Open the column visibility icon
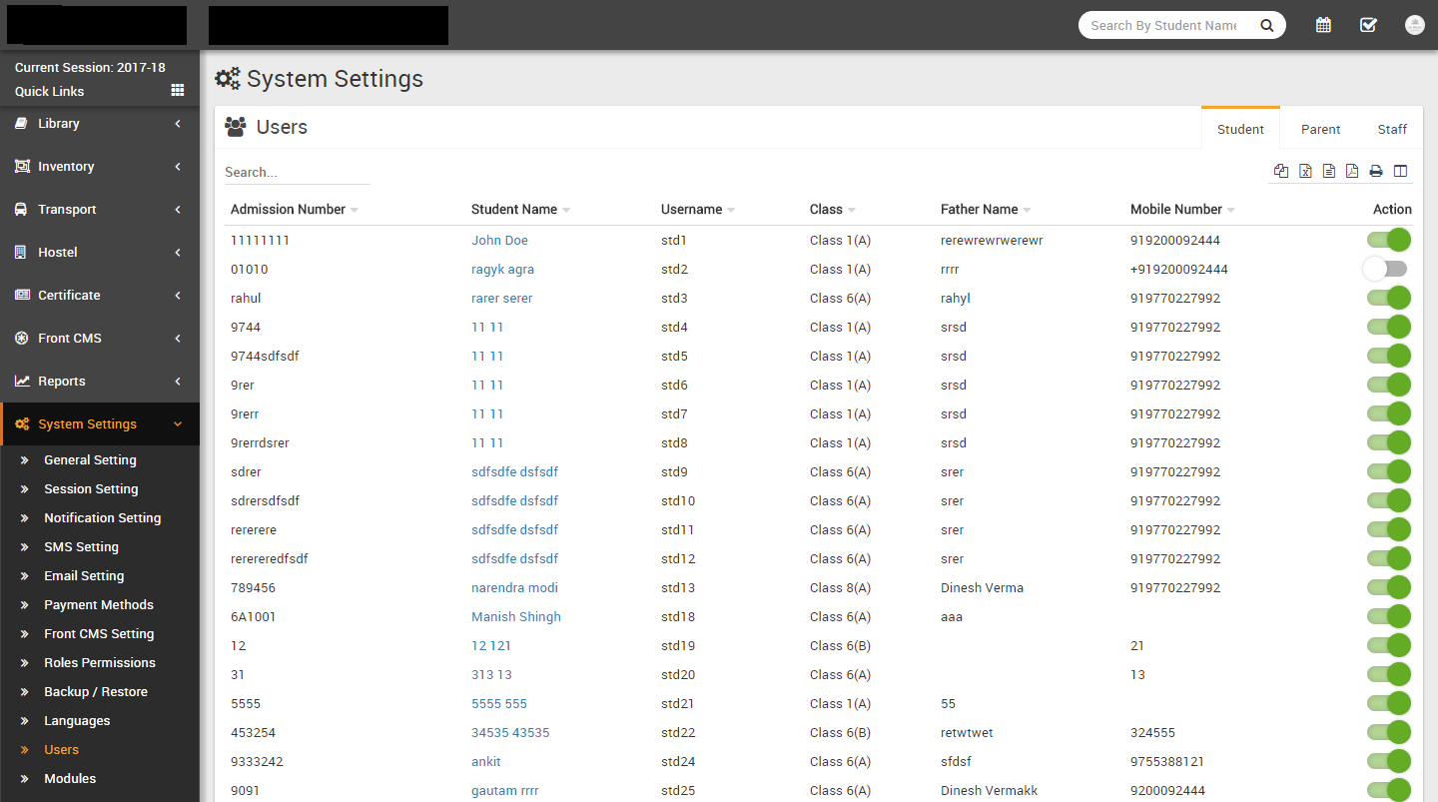1438x802 pixels. (1400, 171)
